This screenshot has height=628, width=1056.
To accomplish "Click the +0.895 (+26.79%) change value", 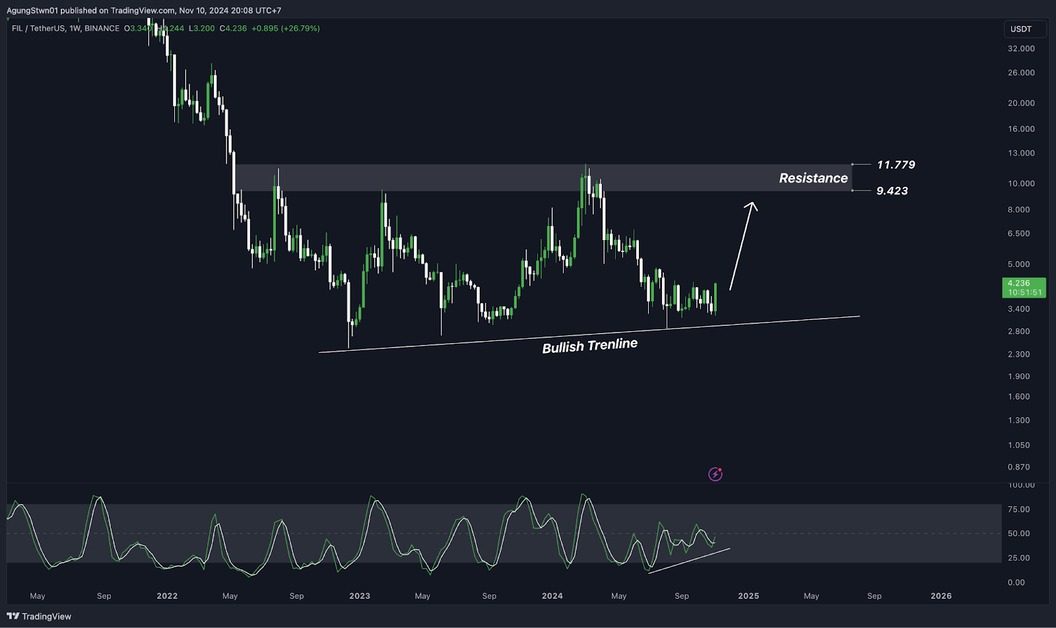I will tap(285, 28).
